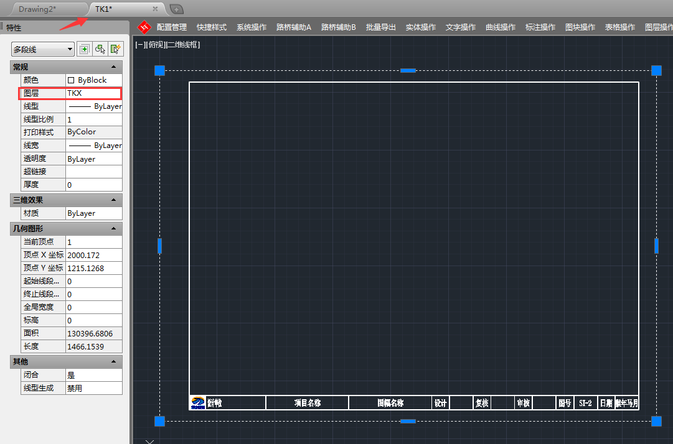The height and width of the screenshot is (444, 673).
Task: Click the 全局宽度 value field
Action: point(94,307)
